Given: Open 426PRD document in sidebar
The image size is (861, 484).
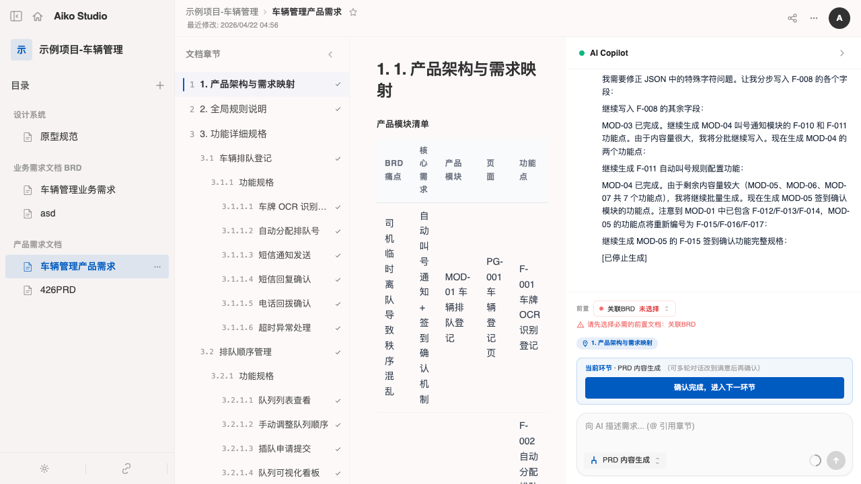Looking at the screenshot, I should tap(87, 290).
